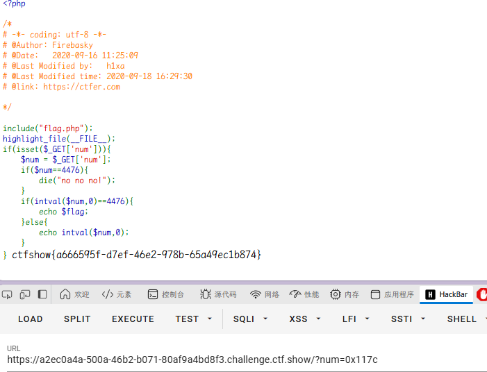Screen dimensions: 487x372
Task: Click the highlight_file(__FILE__) line
Action: pyautogui.click(x=59, y=139)
